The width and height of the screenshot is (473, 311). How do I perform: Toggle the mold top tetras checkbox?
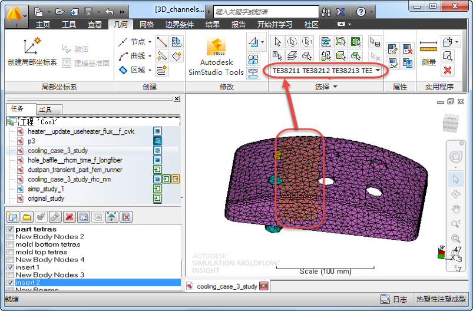pos(10,252)
